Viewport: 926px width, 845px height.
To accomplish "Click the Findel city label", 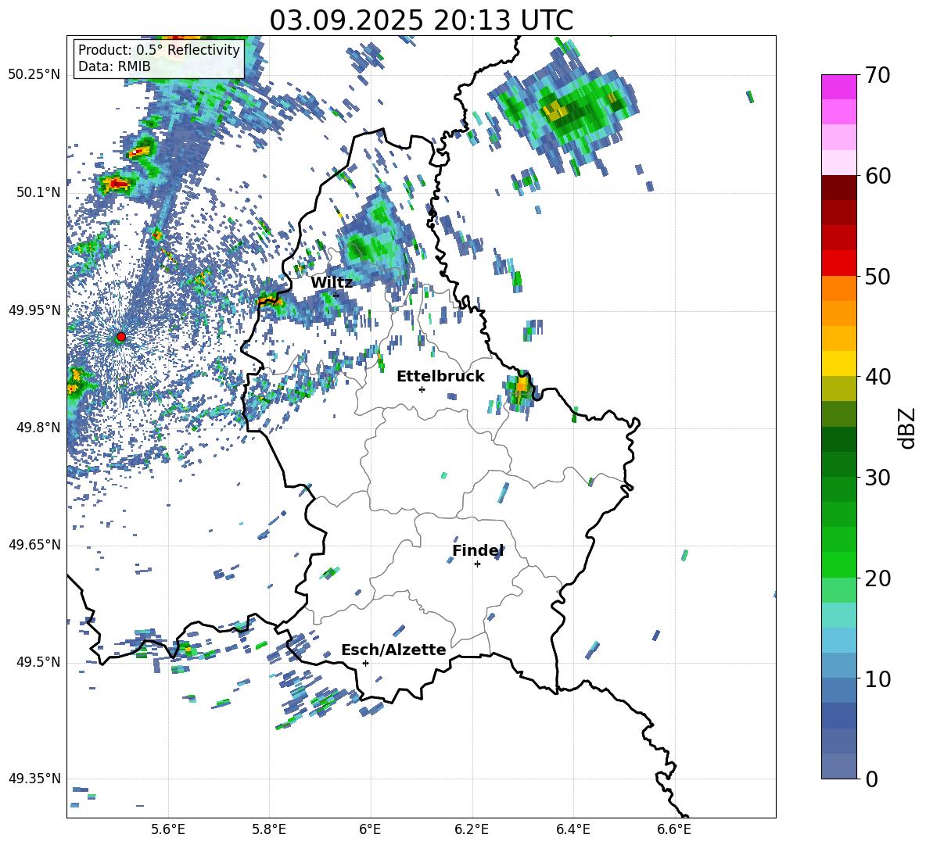I will (478, 550).
